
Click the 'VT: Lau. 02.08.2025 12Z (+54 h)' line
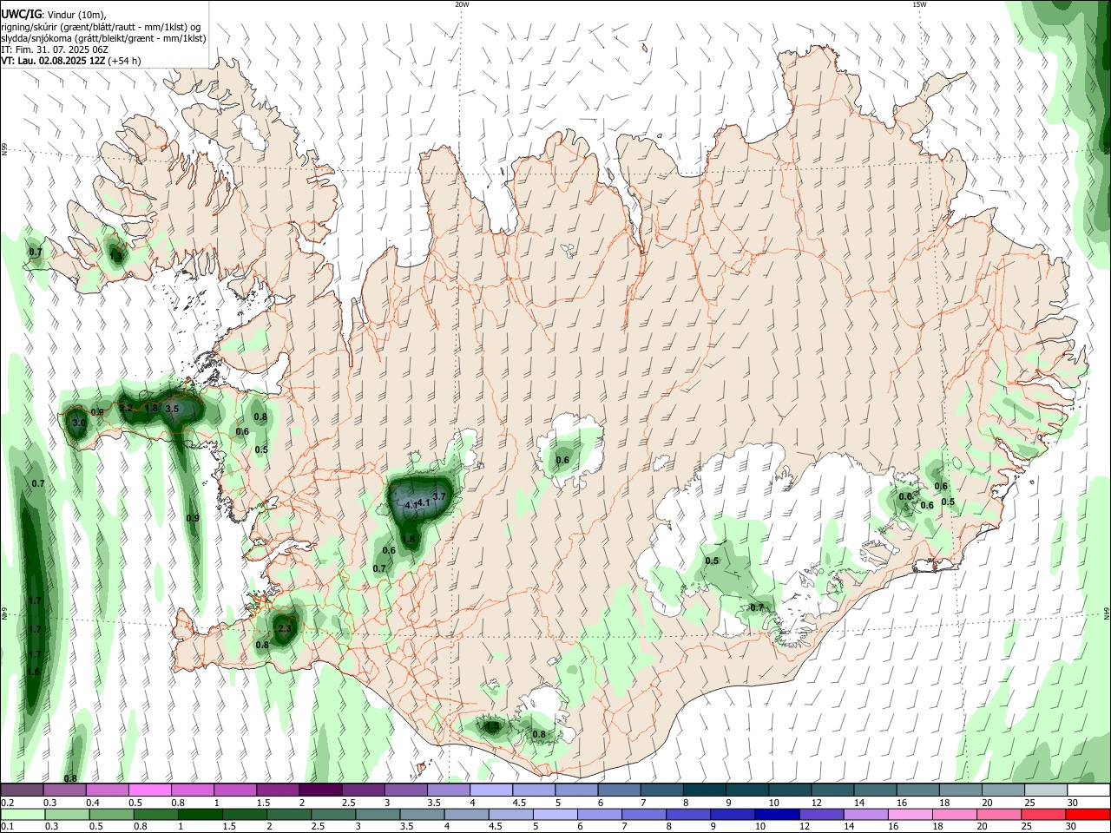[x=71, y=61]
